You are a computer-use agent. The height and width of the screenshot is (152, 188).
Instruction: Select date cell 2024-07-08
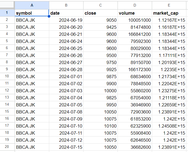point(66,112)
